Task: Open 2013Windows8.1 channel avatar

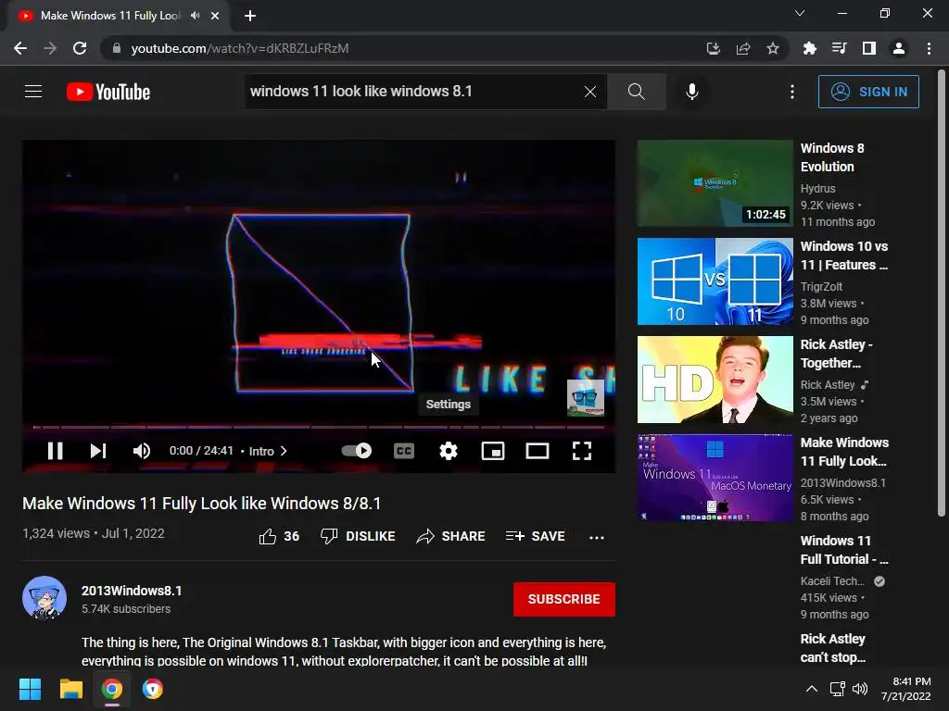Action: 44,599
